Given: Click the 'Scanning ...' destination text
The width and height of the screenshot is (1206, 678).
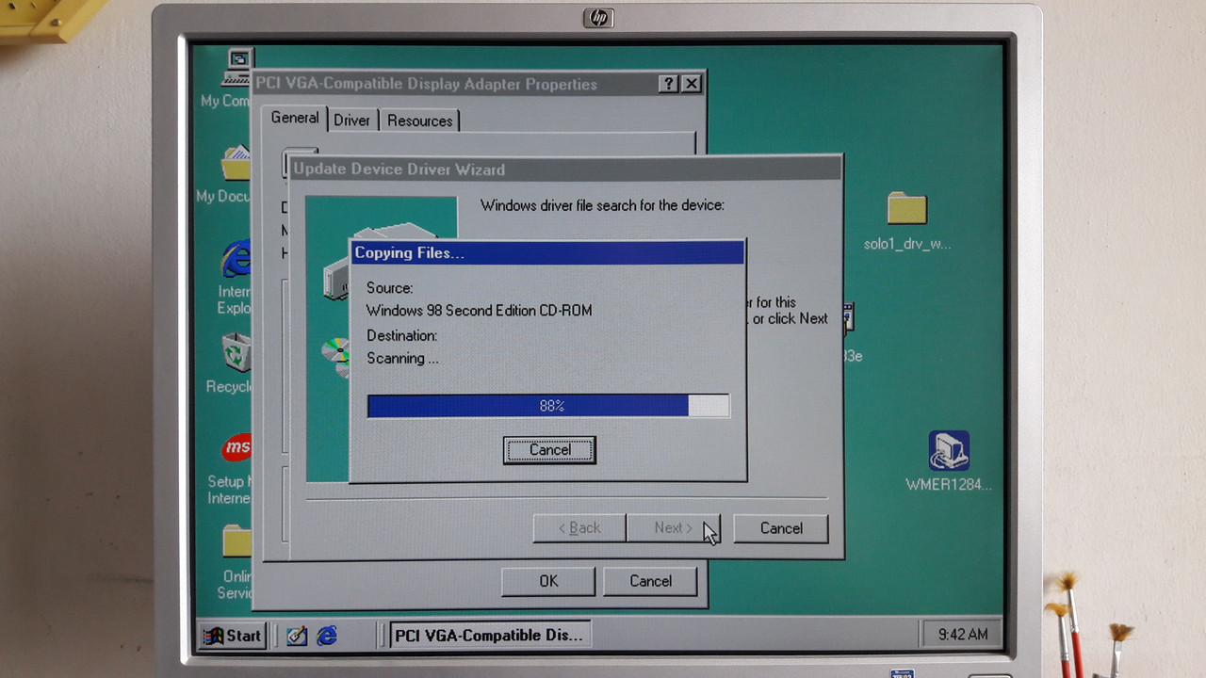Looking at the screenshot, I should 402,359.
